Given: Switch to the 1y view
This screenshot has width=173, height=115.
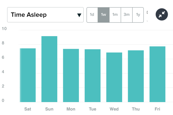Looking at the screenshot, I should (138, 15).
